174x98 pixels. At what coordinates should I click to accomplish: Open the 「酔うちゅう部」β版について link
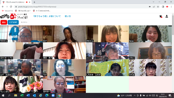tap(47, 16)
